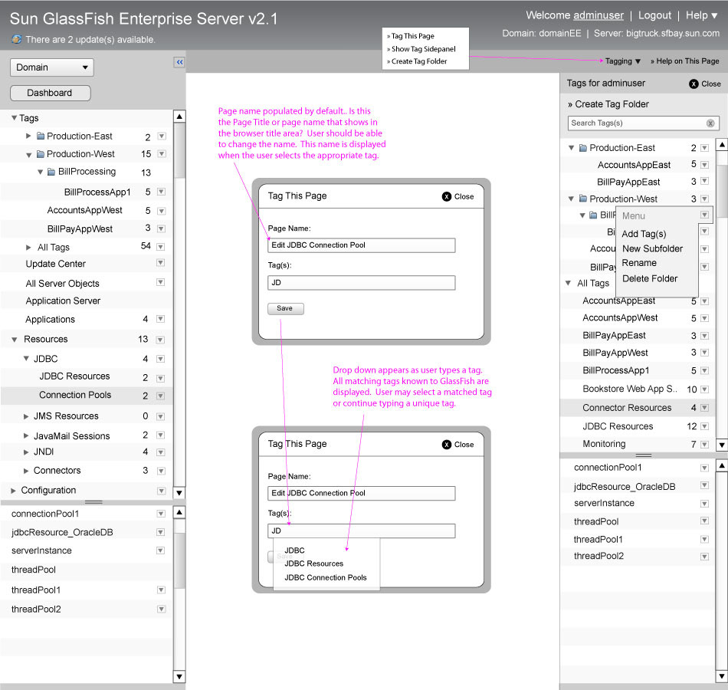Viewport: 728px width, 690px height.
Task: Click BillProcessing folder icon in left tree
Action: coord(51,172)
